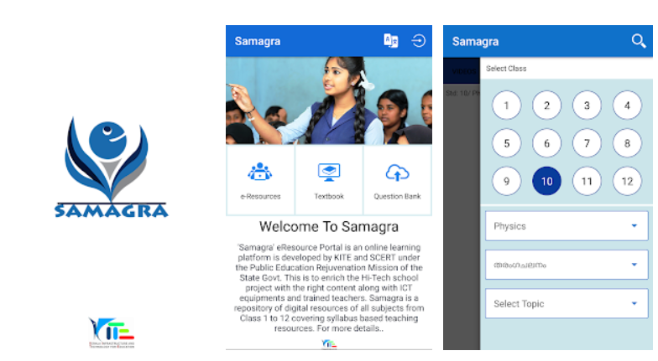Screen dimensions: 658x361
Task: Tap the classroom banner photo
Action: [x=329, y=101]
